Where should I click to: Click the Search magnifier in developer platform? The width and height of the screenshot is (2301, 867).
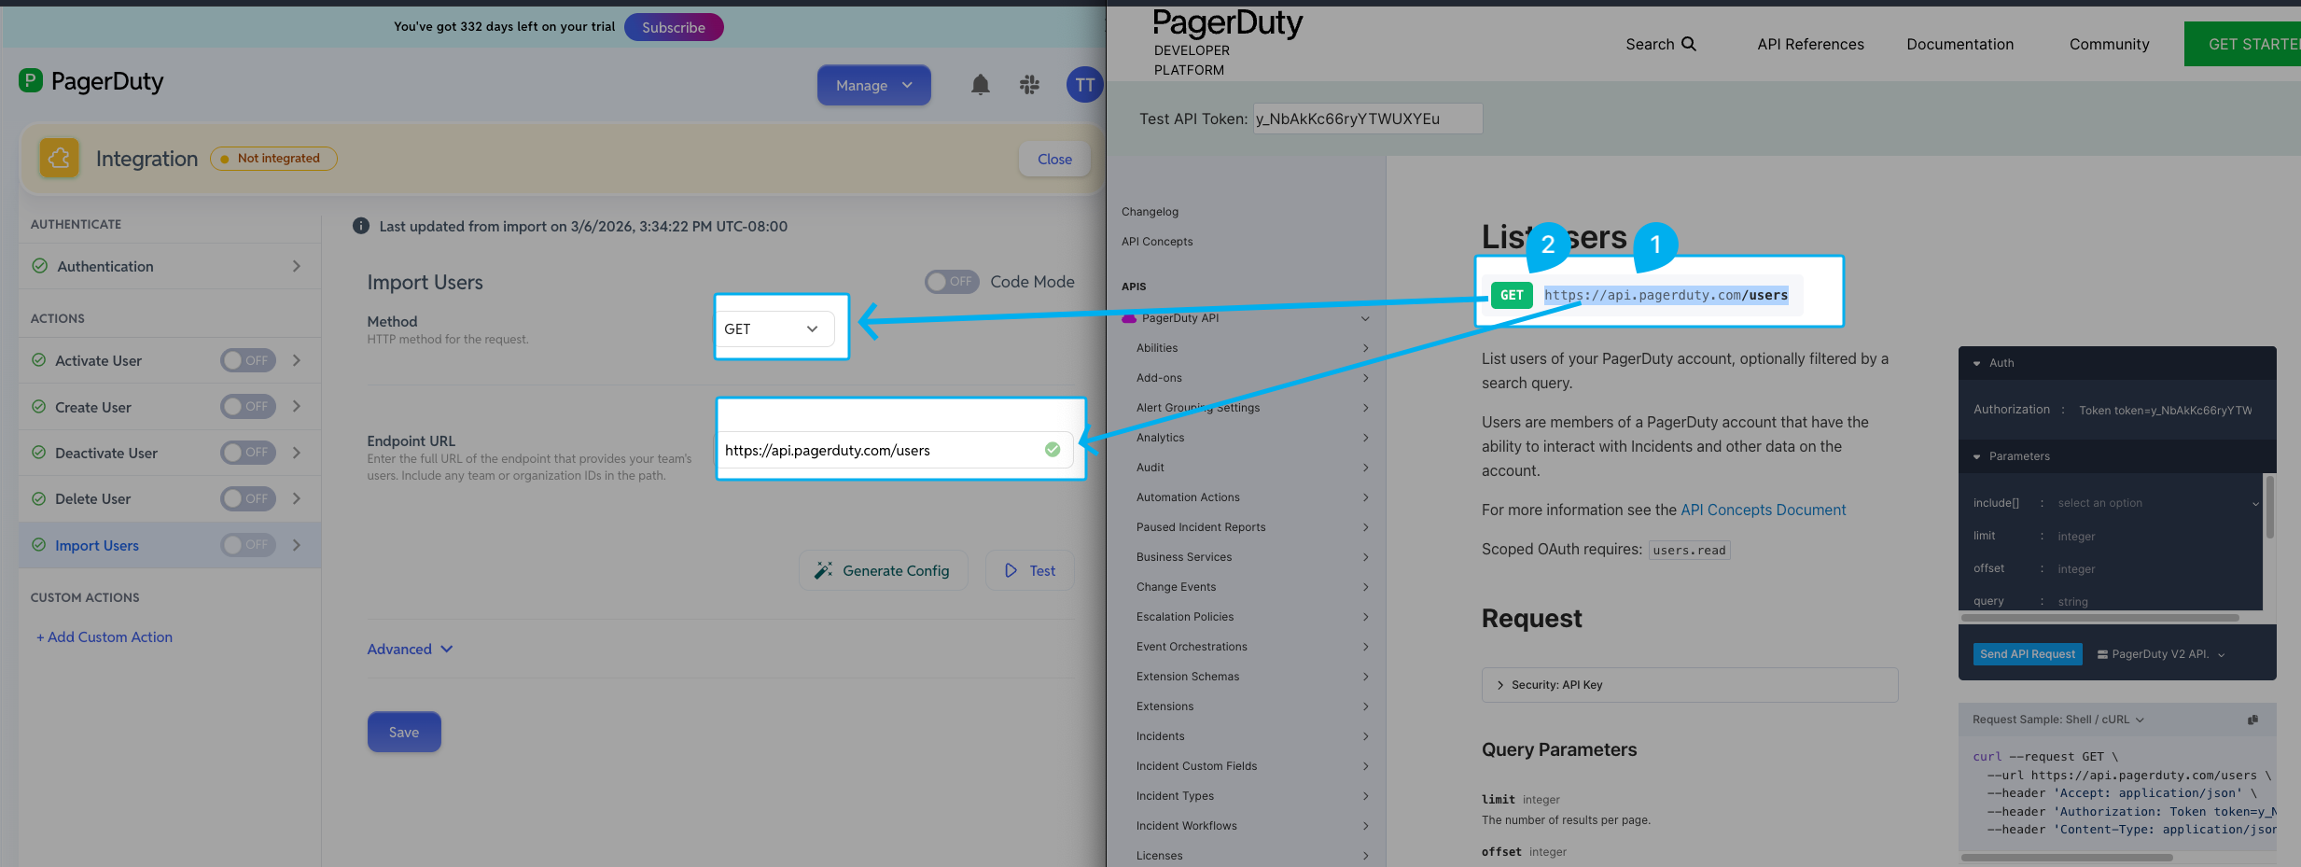[1689, 44]
